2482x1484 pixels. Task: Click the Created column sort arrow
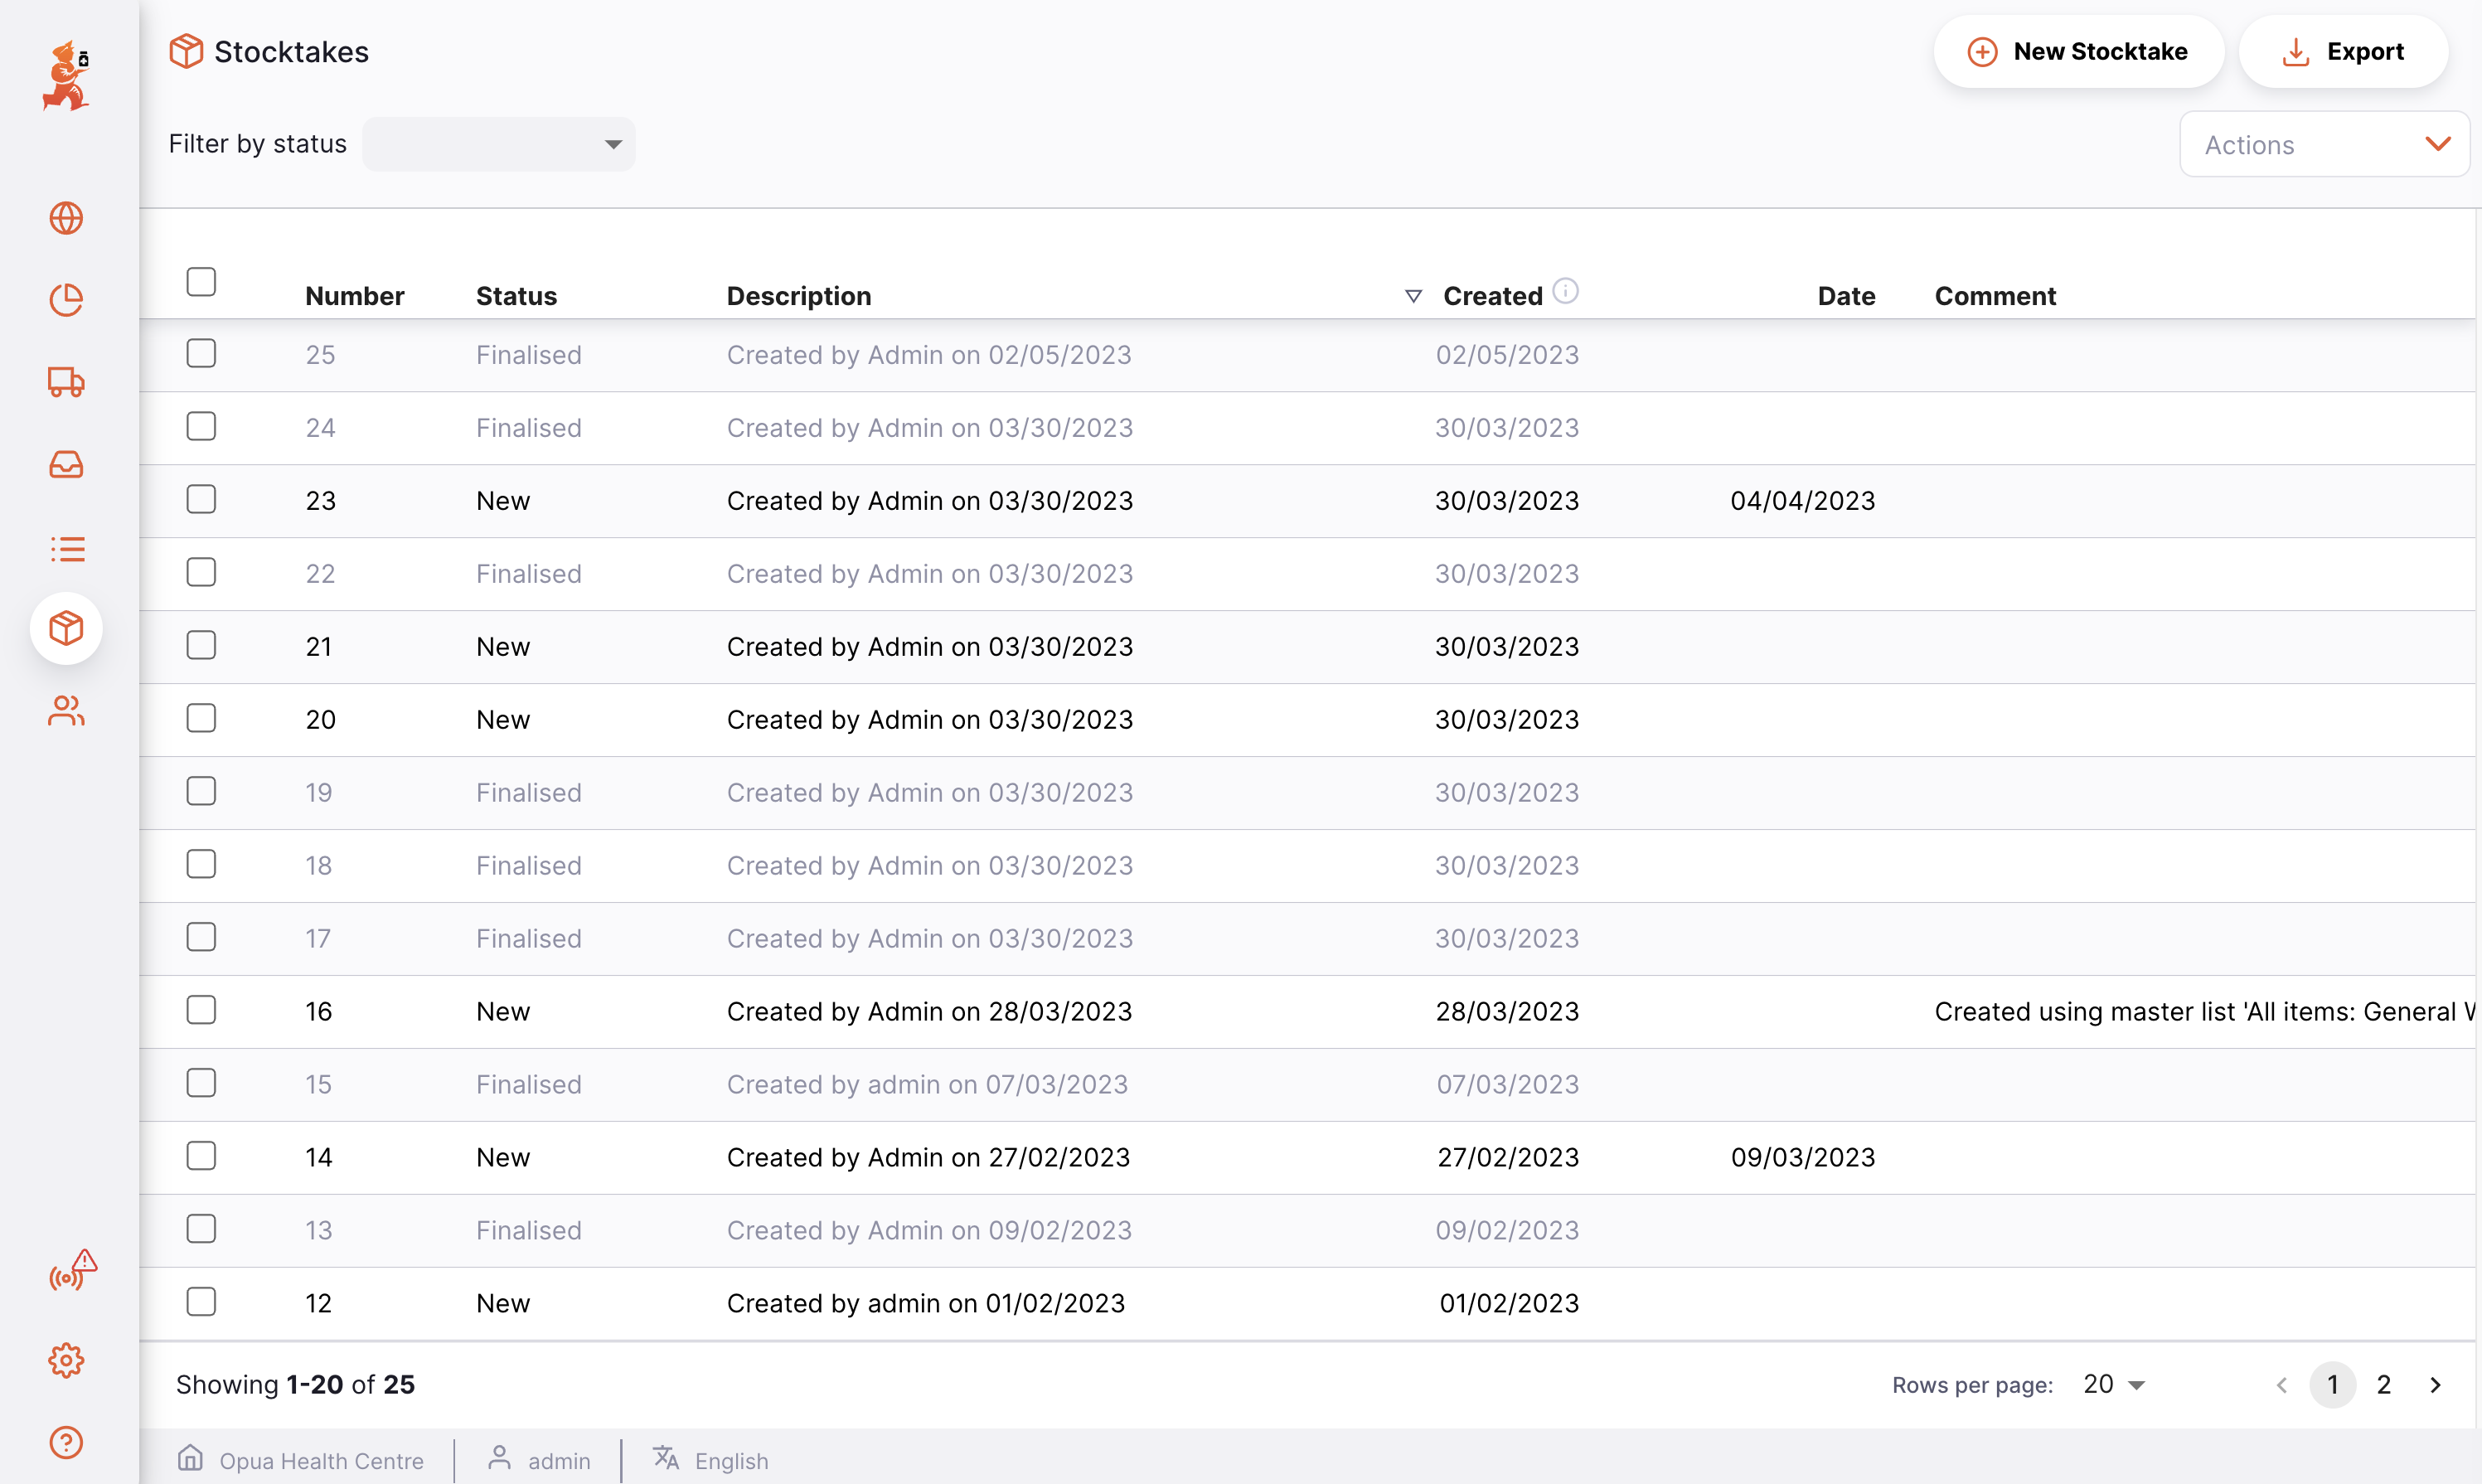tap(1413, 293)
